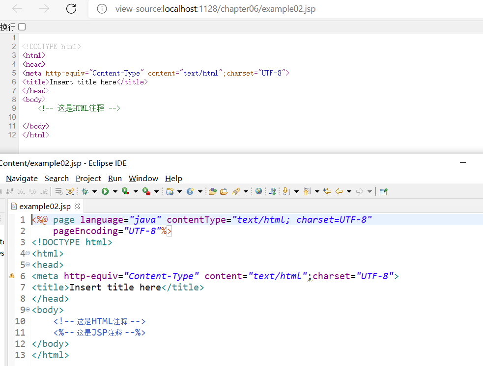This screenshot has height=366, width=483.
Task: Click the Forward navigation arrow in Eclipse
Action: (360, 192)
